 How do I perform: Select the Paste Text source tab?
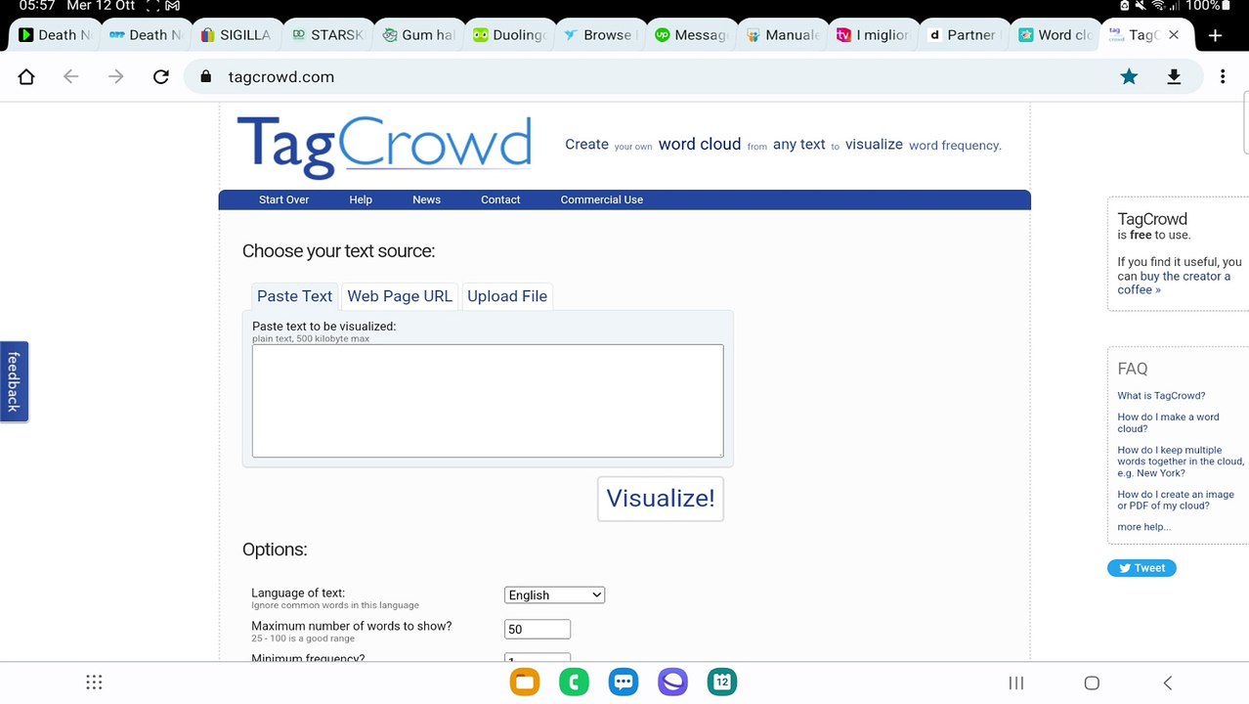(294, 296)
